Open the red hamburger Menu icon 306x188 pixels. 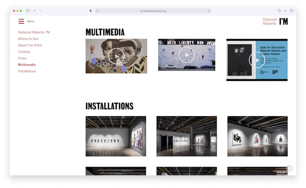click(x=21, y=21)
